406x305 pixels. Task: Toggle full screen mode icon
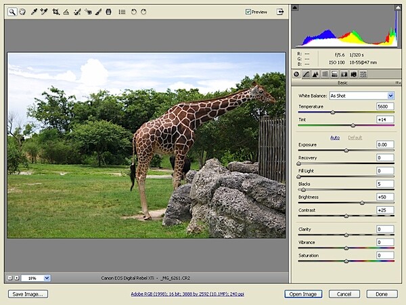point(280,12)
